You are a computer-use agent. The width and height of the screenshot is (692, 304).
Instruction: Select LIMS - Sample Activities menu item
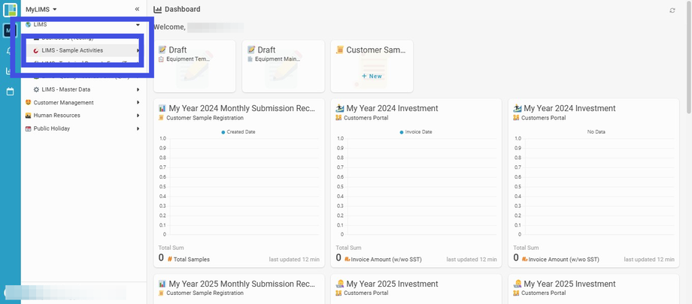[x=72, y=50]
